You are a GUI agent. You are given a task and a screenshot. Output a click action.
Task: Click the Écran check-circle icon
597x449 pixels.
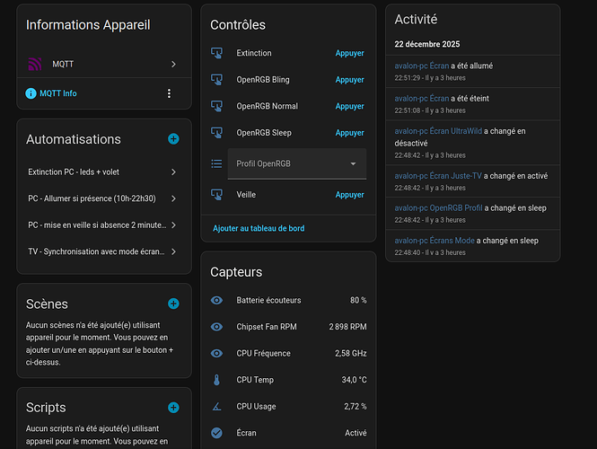[216, 433]
